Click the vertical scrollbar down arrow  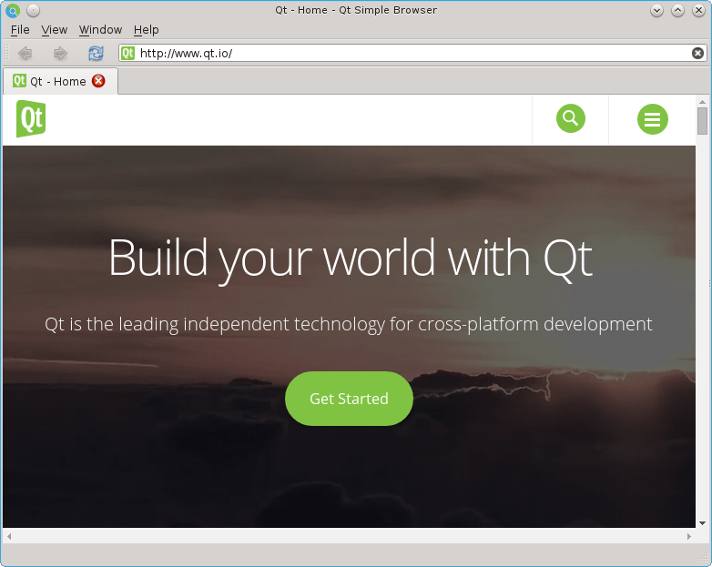point(702,523)
